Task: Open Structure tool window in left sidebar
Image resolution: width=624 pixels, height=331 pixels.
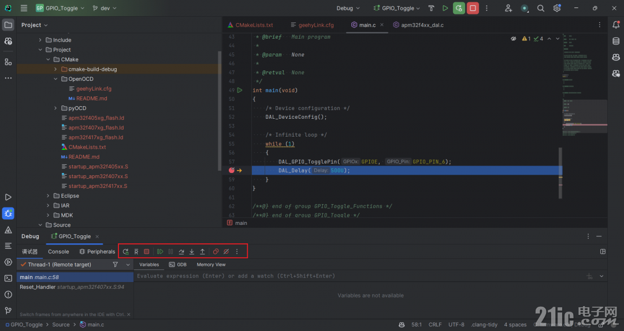Action: point(8,62)
